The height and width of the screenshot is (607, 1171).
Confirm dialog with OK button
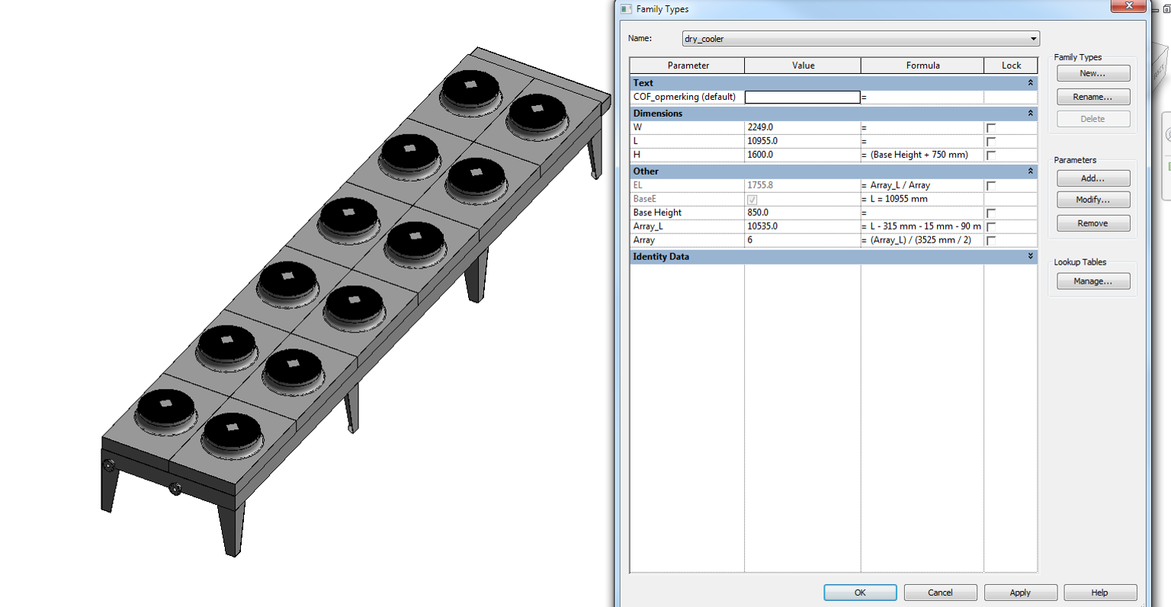coord(860,593)
